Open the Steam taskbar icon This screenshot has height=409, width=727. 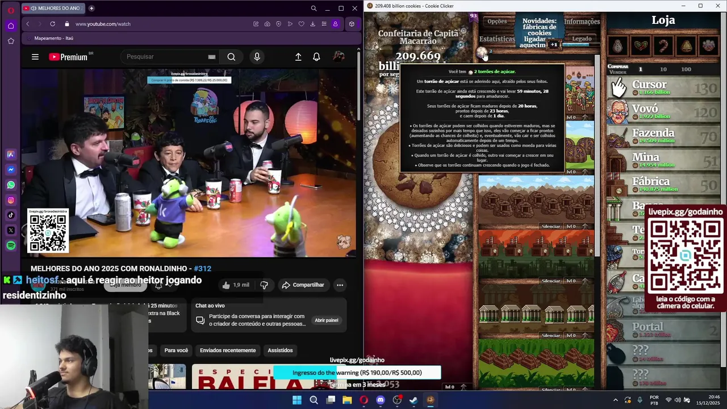[413, 400]
